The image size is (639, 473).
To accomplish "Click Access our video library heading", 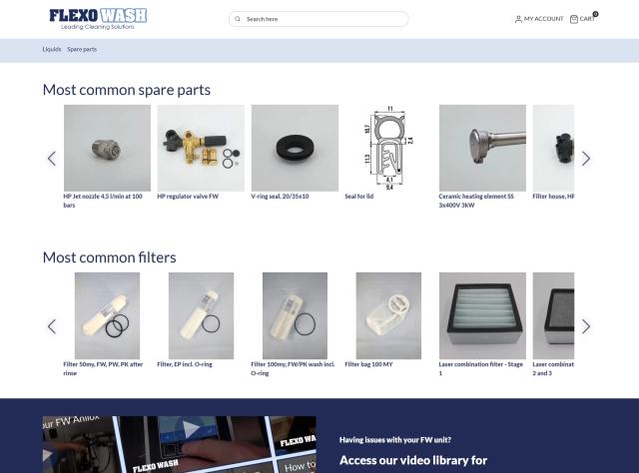I will pyautogui.click(x=413, y=460).
